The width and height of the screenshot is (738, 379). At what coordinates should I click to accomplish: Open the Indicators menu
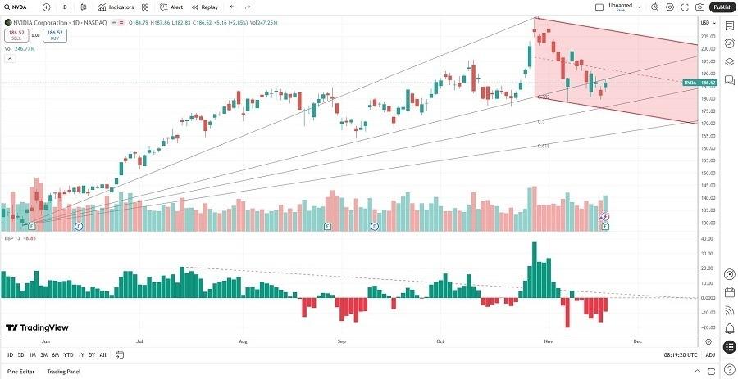coord(116,7)
